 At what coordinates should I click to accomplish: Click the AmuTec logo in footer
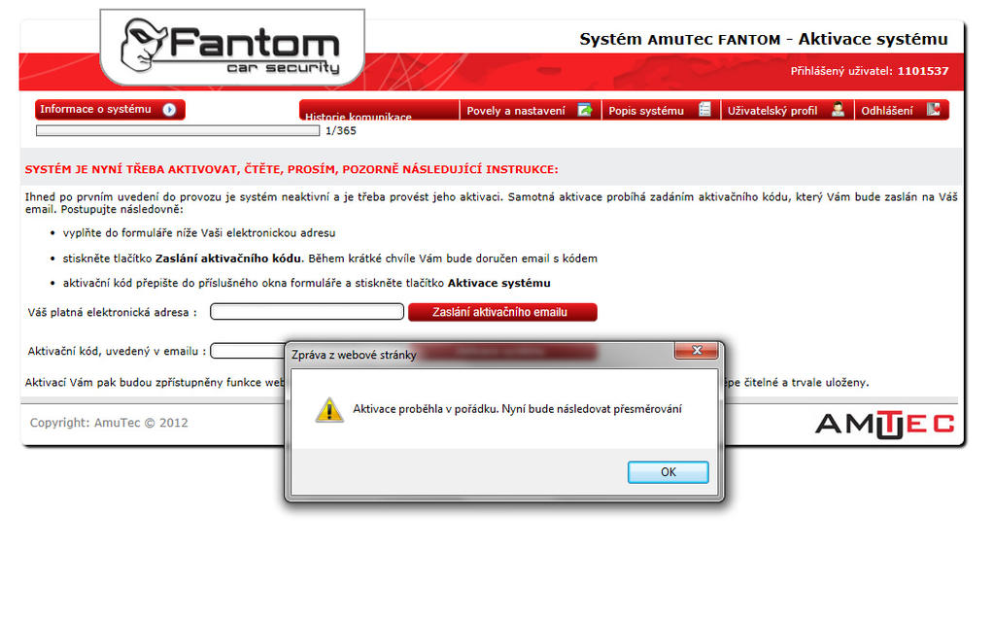(884, 424)
